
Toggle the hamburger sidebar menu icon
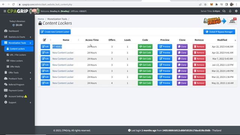coord(5,11)
